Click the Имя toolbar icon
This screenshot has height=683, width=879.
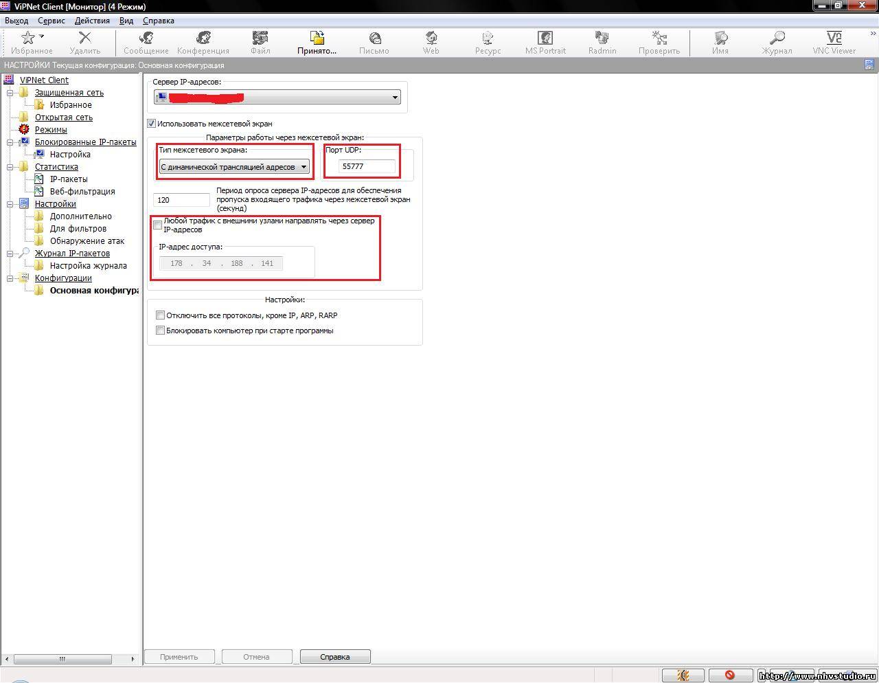720,38
